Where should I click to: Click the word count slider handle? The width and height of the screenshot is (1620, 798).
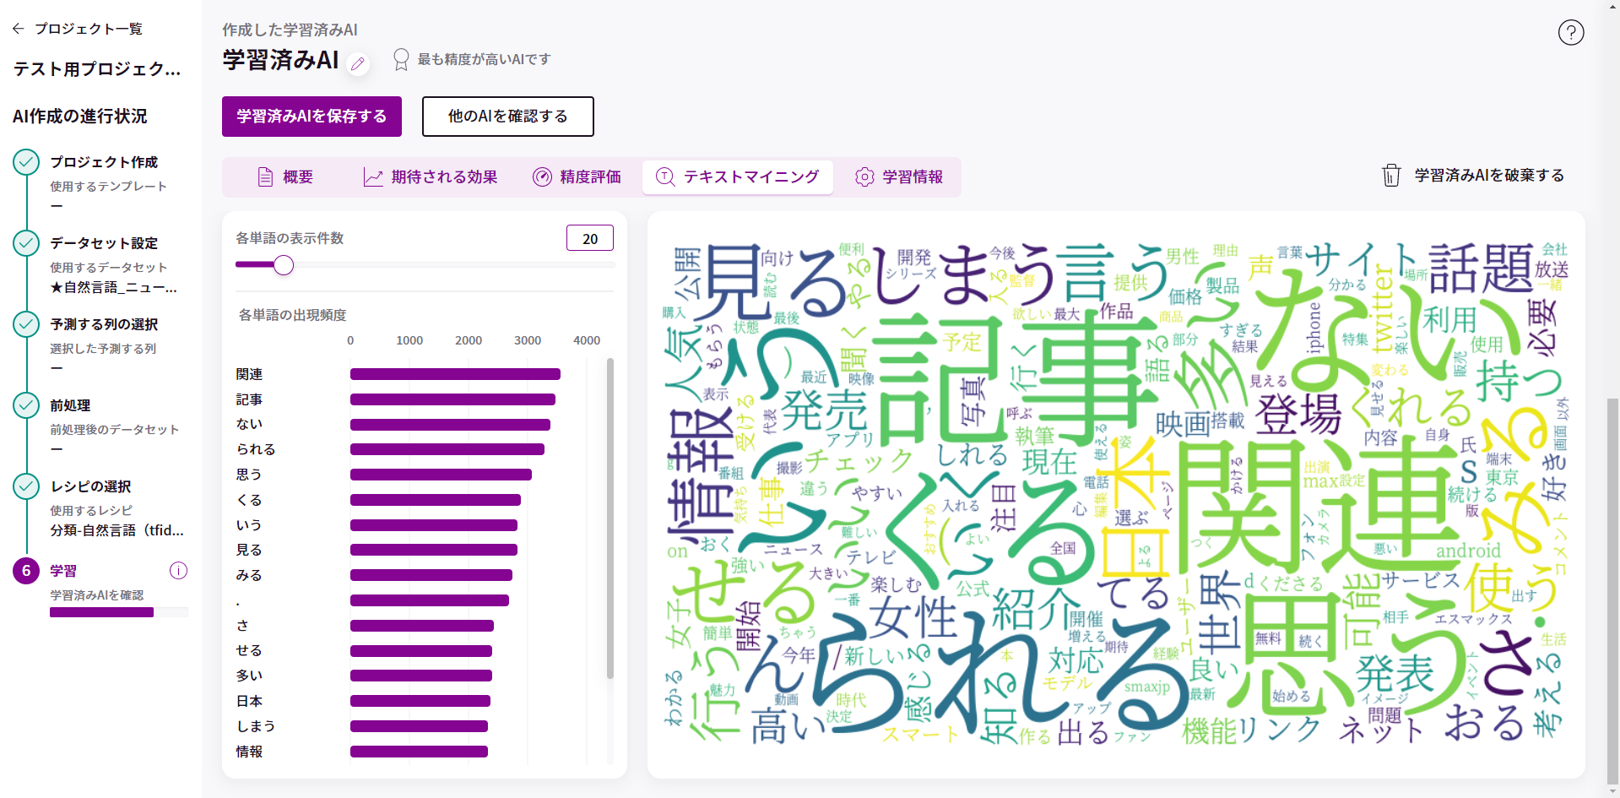(x=284, y=265)
